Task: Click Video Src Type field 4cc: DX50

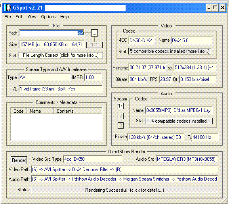Action: [93, 159]
